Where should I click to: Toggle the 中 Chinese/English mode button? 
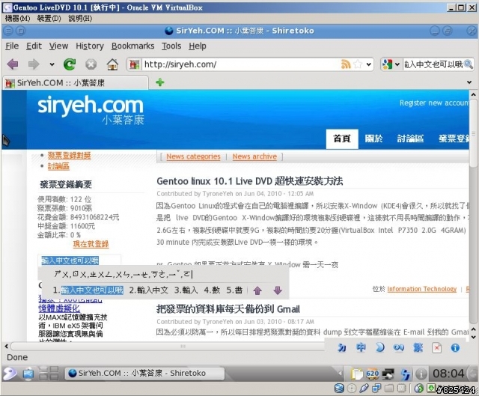click(x=361, y=348)
